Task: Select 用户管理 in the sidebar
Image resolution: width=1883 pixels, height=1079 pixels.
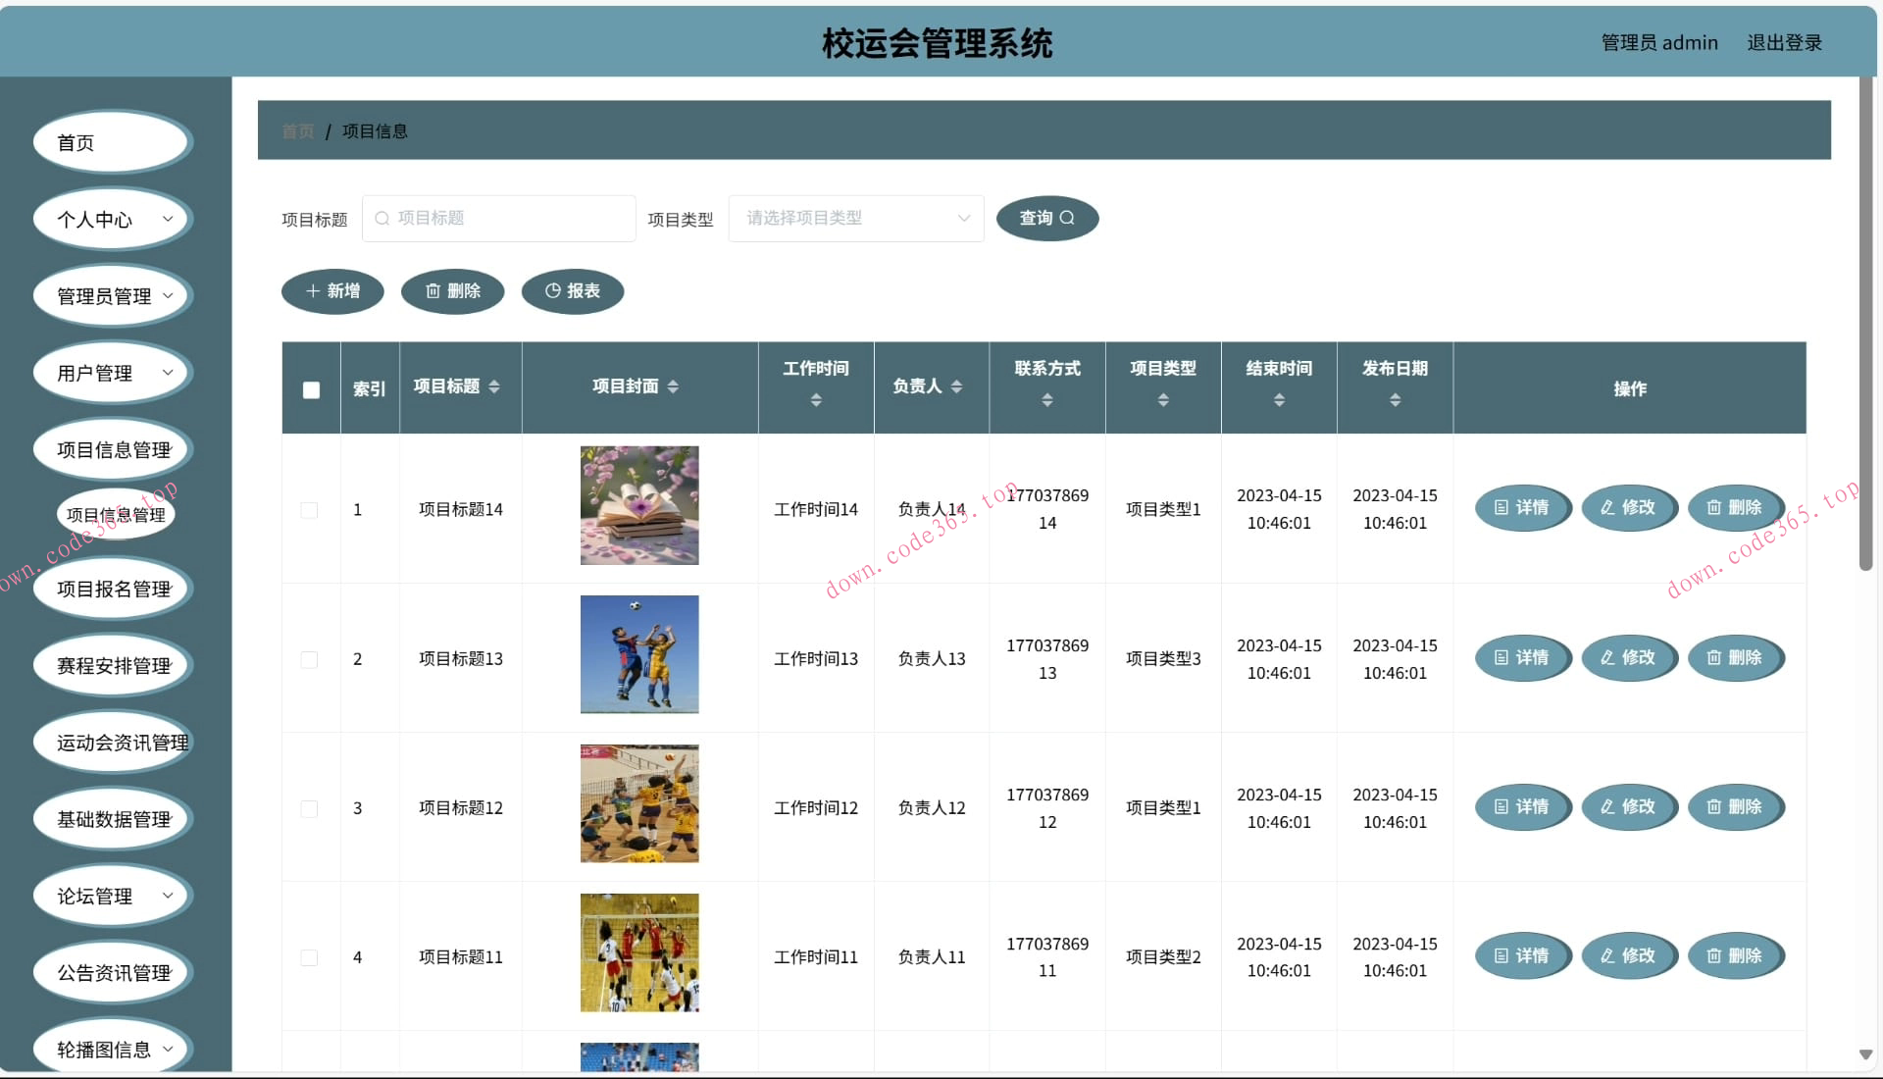Action: point(112,372)
